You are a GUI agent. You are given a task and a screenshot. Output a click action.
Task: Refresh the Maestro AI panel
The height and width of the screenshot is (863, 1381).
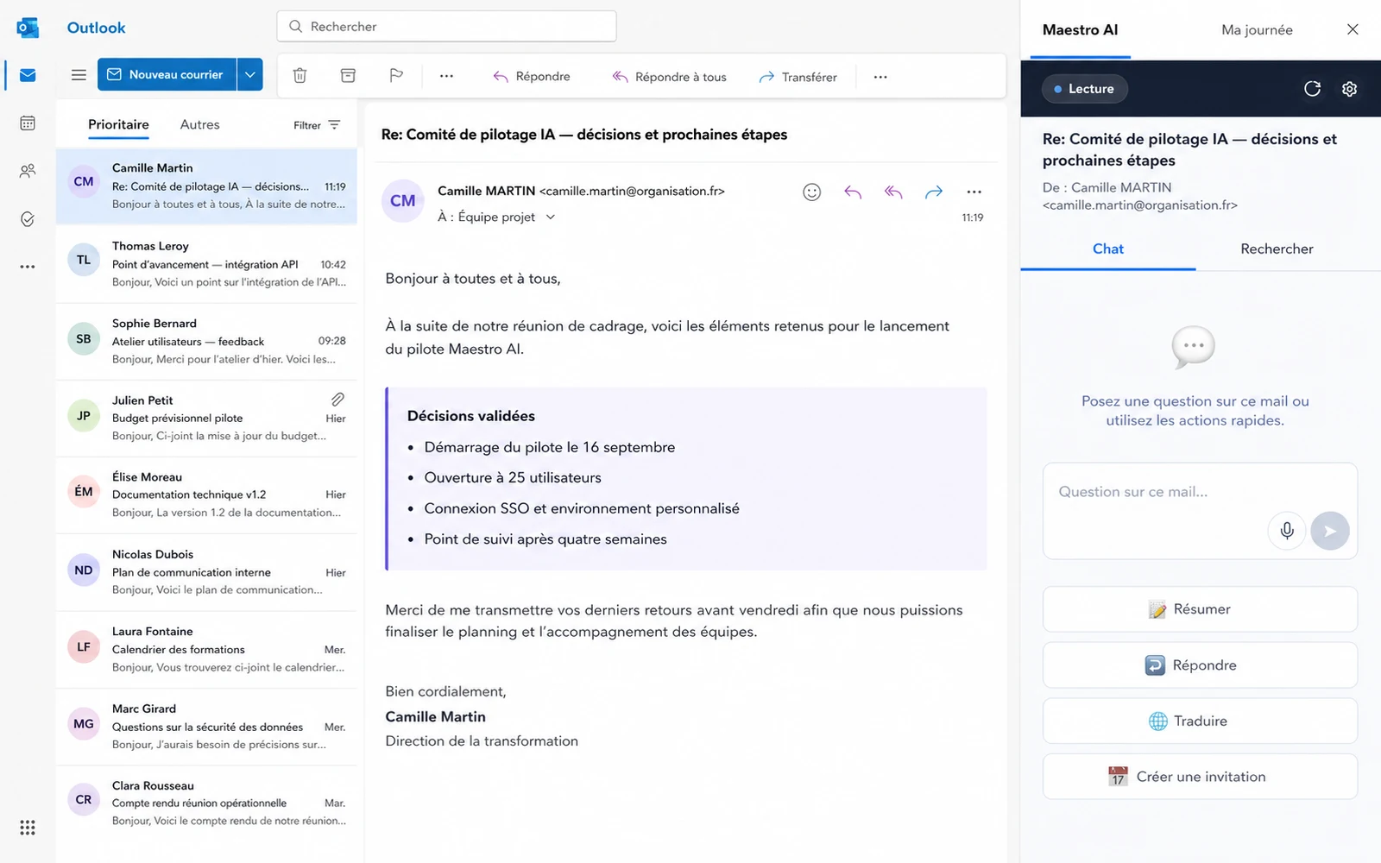coord(1312,89)
